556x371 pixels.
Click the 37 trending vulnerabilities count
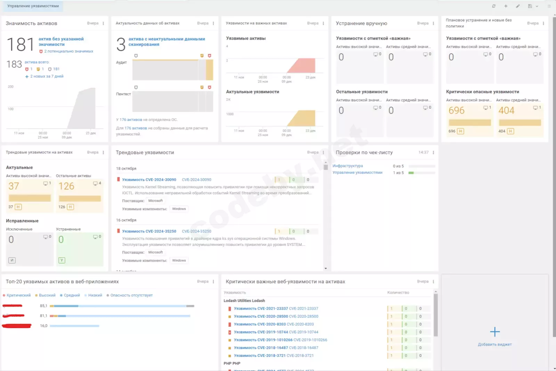pyautogui.click(x=14, y=186)
